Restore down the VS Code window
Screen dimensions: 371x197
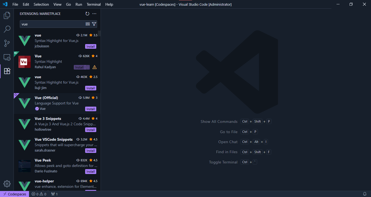point(351,4)
